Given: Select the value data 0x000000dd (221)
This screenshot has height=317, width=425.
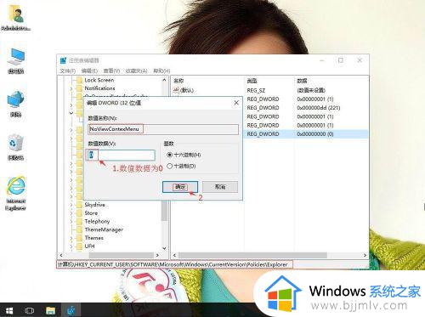Looking at the screenshot, I should click(319, 108).
